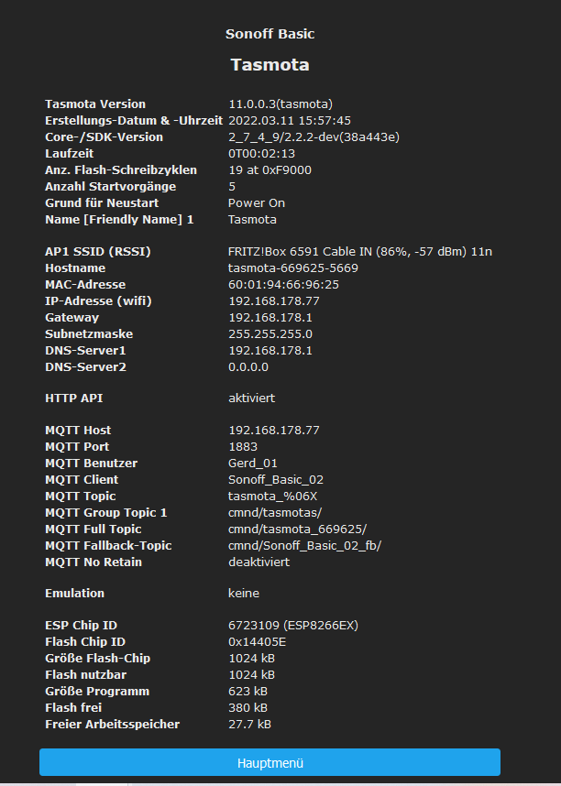Click the Tasmota Version value 11.0.0.3

tap(280, 104)
